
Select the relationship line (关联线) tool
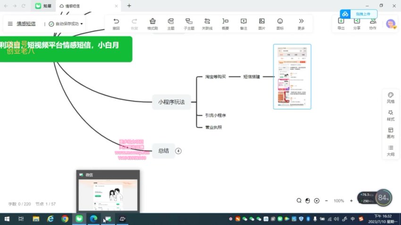tap(207, 24)
